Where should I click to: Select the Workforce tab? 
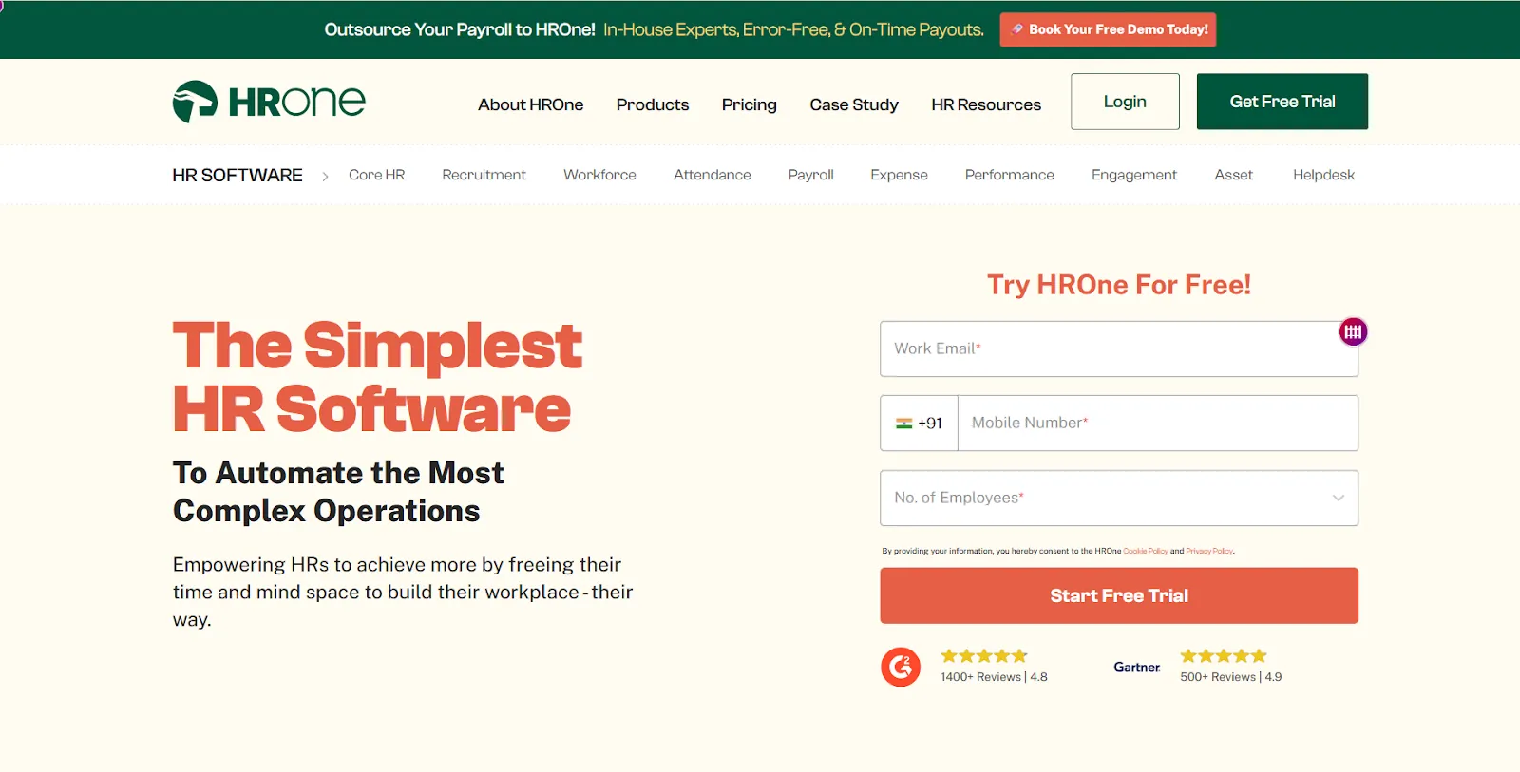pyautogui.click(x=599, y=175)
